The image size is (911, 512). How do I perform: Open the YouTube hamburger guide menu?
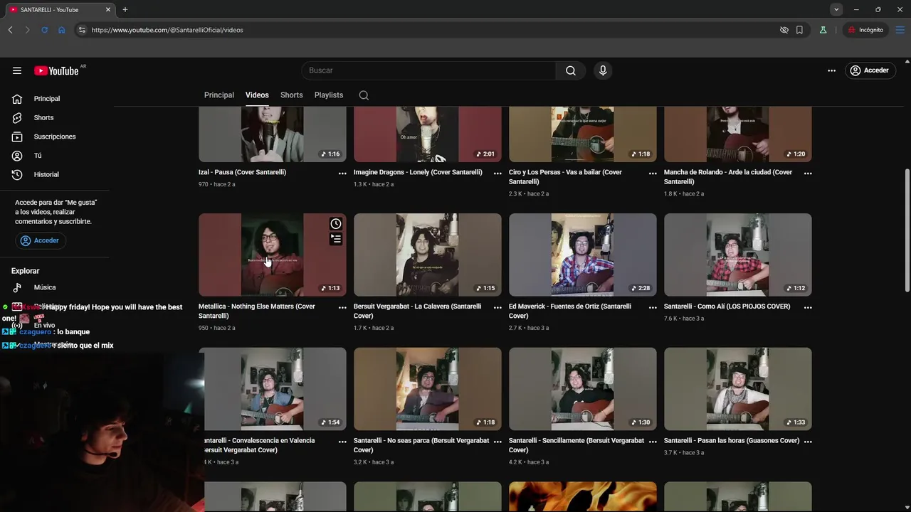point(17,70)
